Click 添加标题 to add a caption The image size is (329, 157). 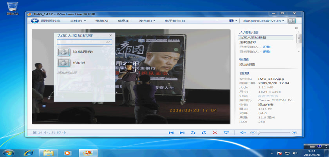pos(247,64)
